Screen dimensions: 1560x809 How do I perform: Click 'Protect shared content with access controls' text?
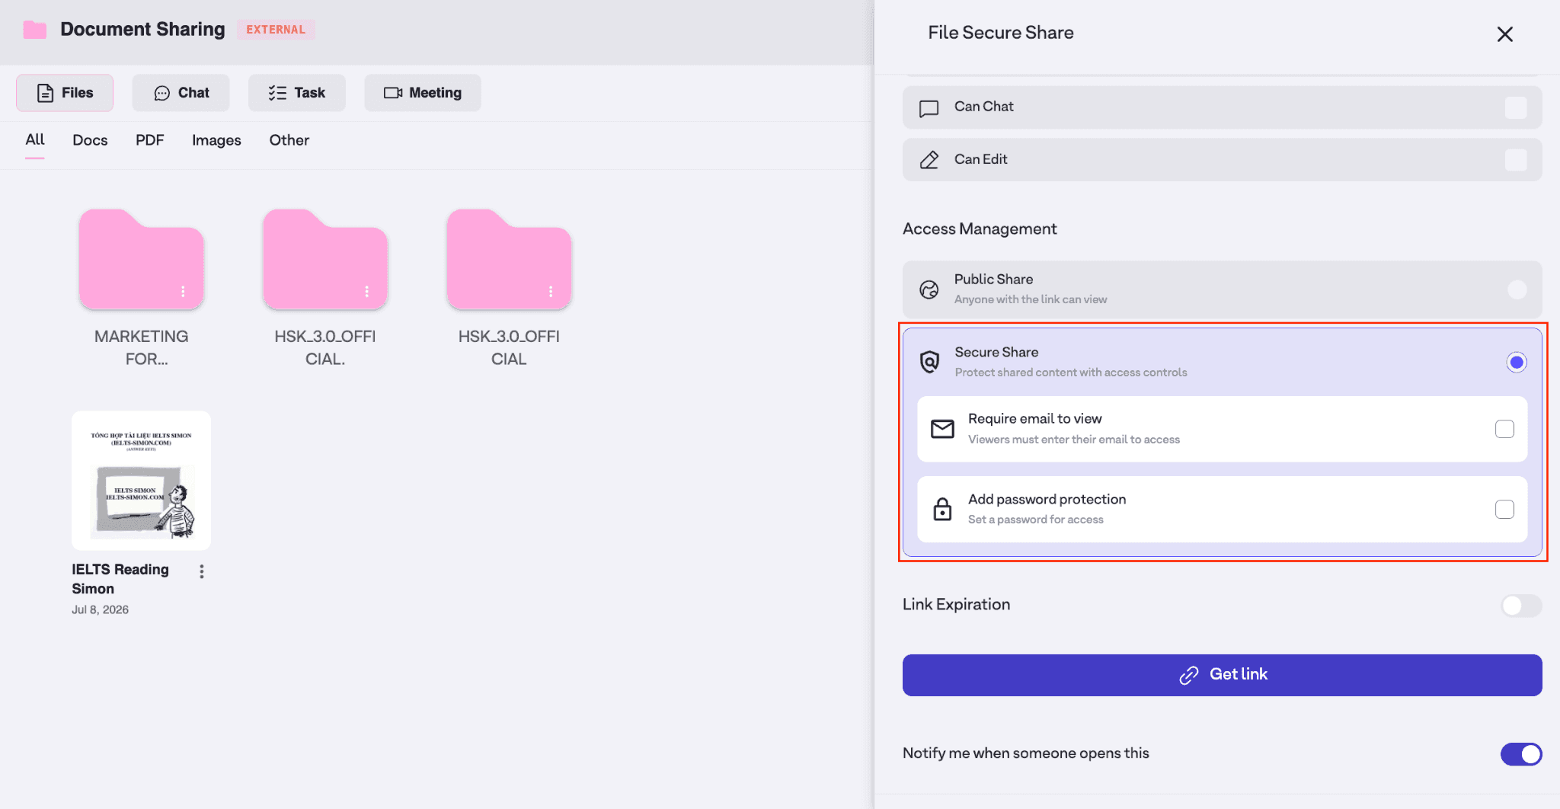1071,373
